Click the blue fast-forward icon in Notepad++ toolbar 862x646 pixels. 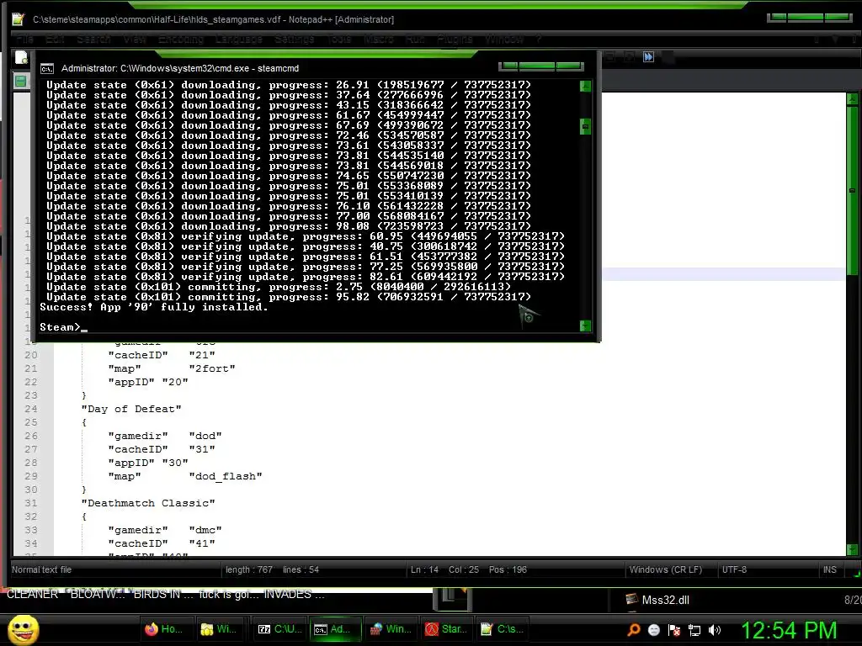pos(649,57)
